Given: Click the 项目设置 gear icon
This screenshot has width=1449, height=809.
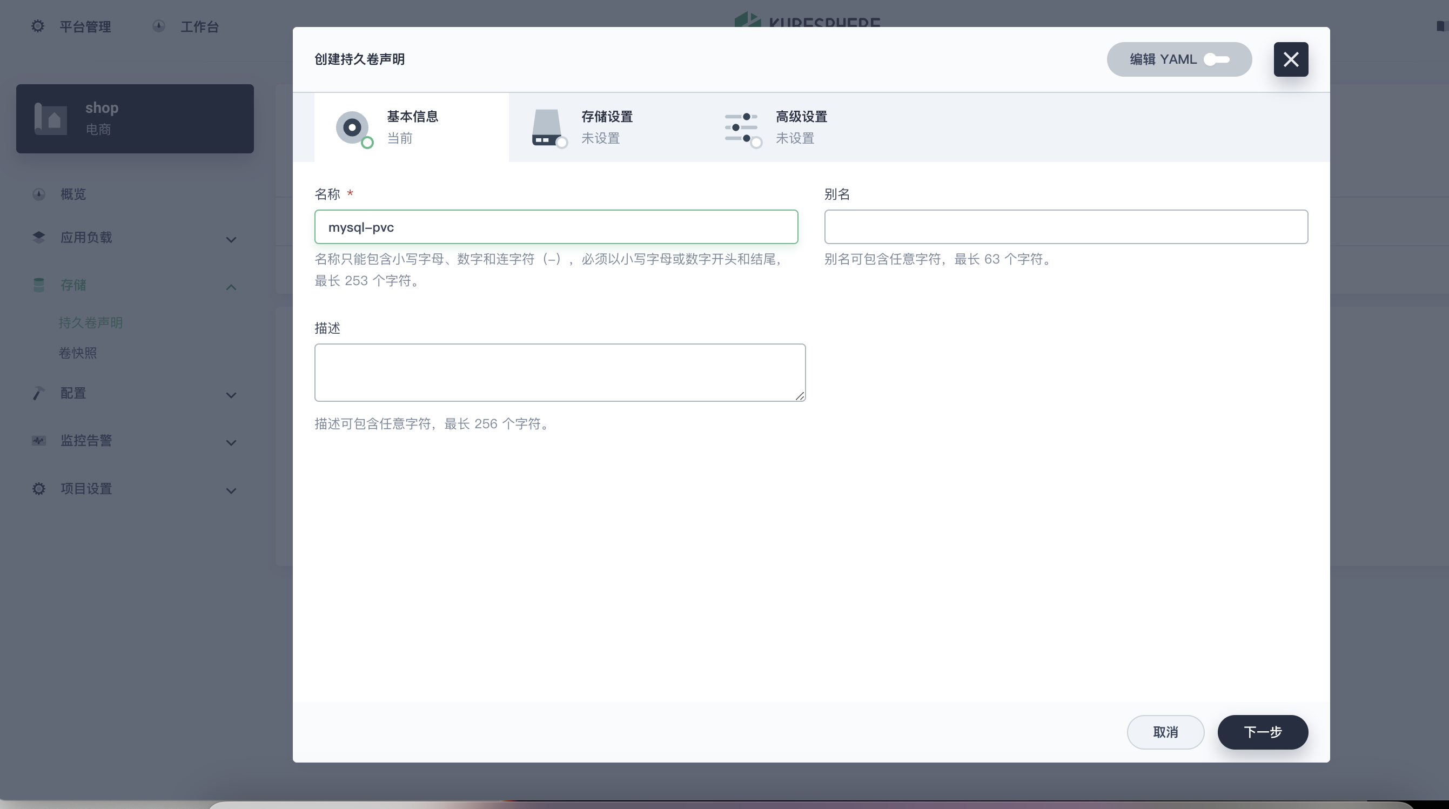Looking at the screenshot, I should [39, 489].
